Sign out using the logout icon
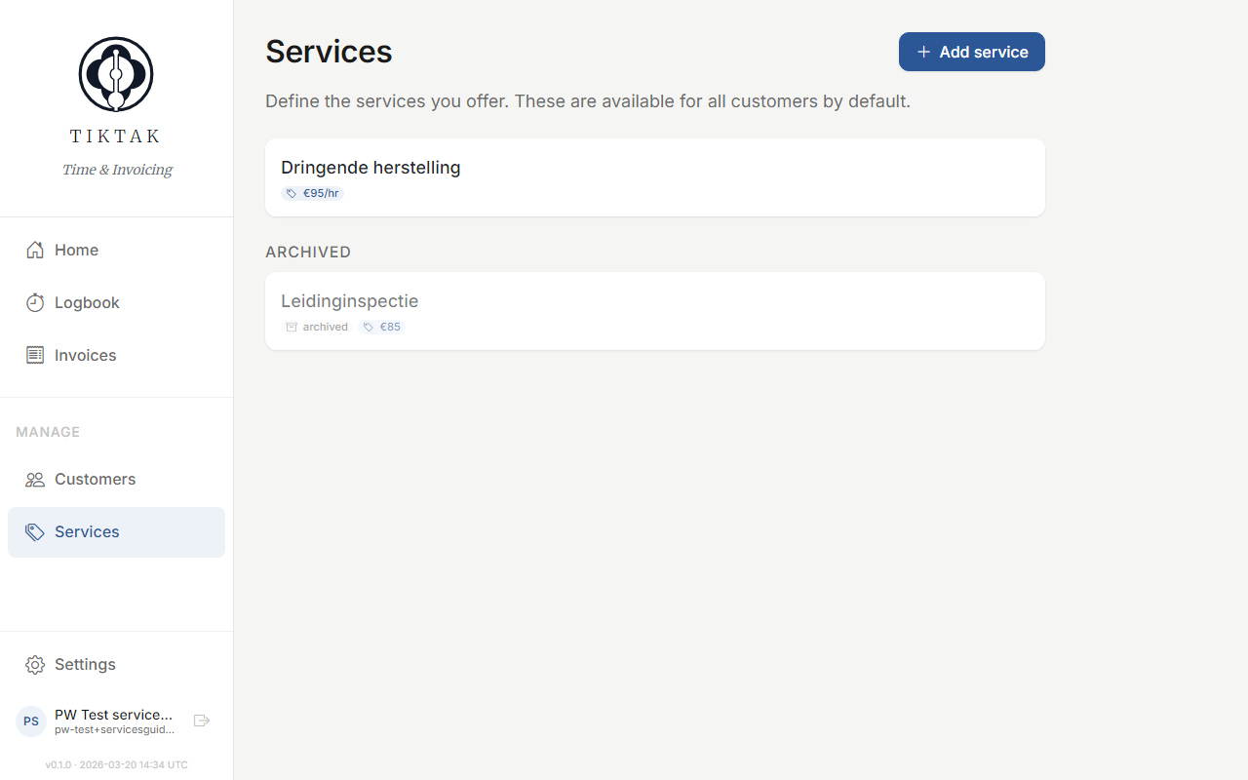The image size is (1248, 780). click(201, 721)
